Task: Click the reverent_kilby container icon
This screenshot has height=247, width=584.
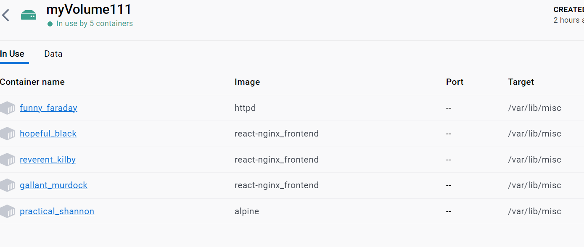Action: [8, 160]
